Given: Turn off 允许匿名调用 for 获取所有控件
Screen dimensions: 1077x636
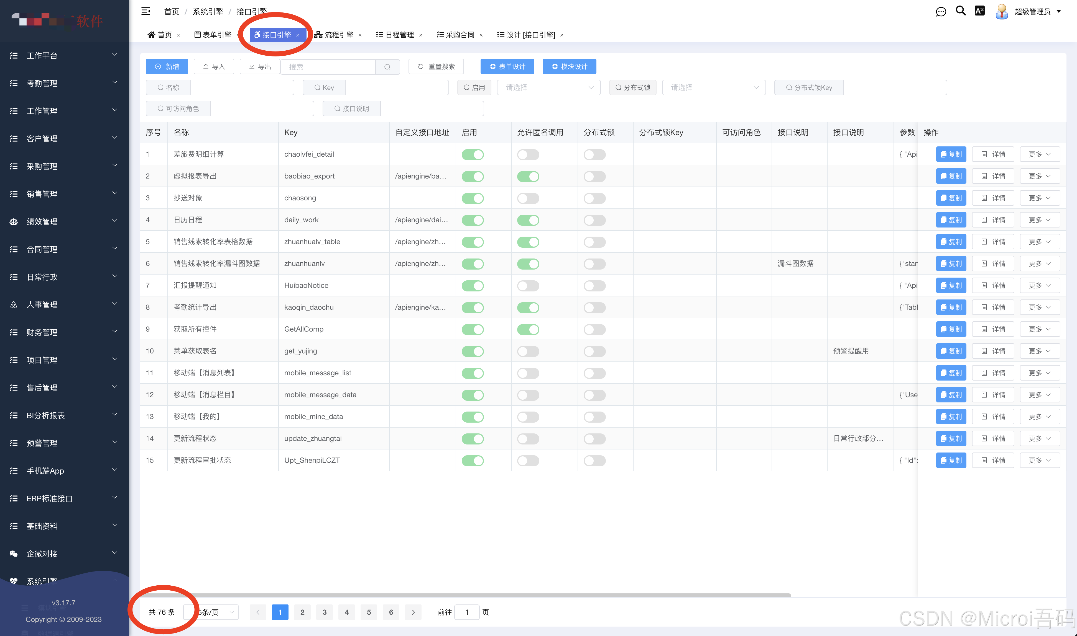Looking at the screenshot, I should click(528, 330).
